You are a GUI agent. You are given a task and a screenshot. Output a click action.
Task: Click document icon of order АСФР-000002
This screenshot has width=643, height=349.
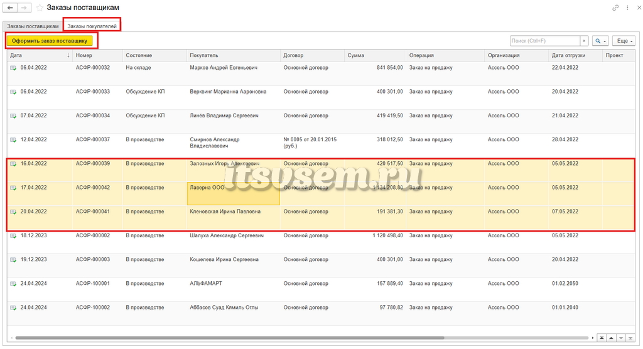pyautogui.click(x=13, y=236)
